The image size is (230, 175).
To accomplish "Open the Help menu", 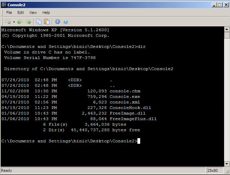I will coord(46,12).
